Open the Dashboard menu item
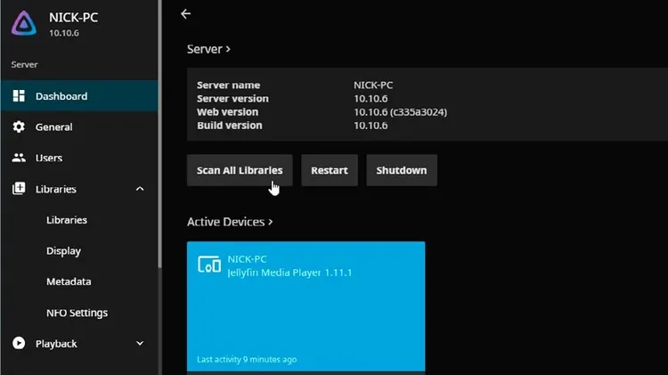This screenshot has width=668, height=375. (x=79, y=96)
